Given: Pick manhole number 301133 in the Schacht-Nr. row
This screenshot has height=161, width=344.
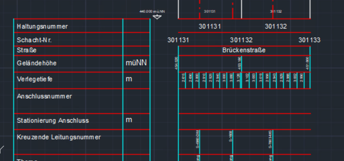Looking at the screenshot, I should (x=309, y=40).
